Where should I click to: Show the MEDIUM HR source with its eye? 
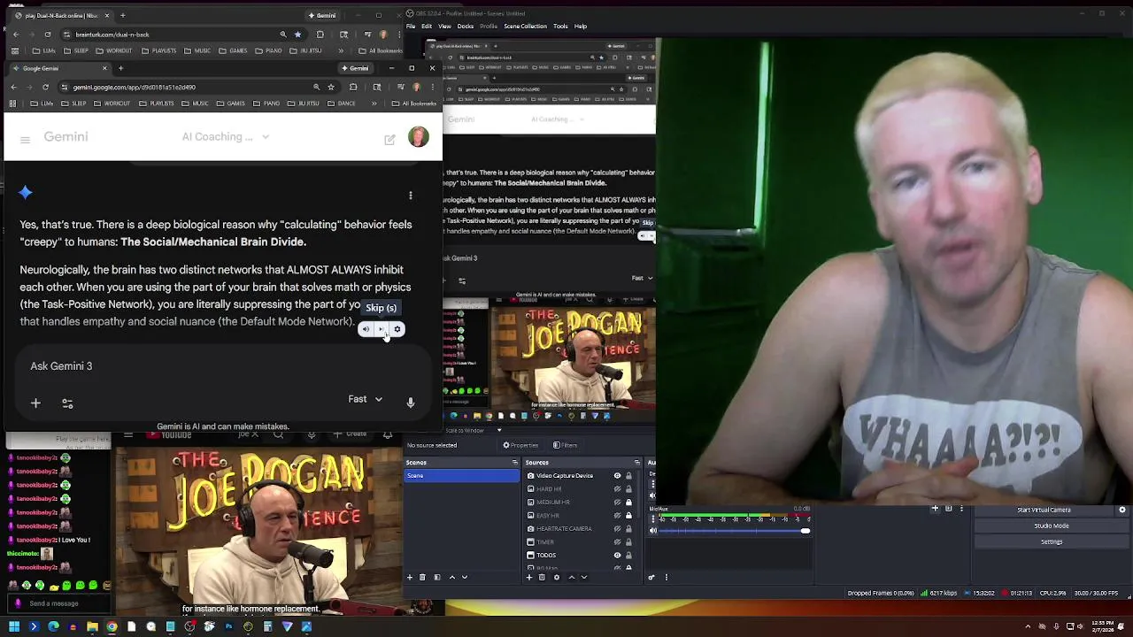pos(617,503)
